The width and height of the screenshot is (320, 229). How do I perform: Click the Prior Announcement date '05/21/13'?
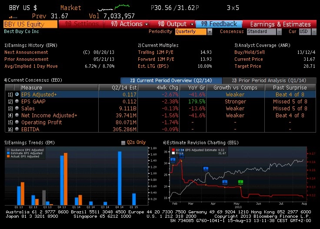103,59
